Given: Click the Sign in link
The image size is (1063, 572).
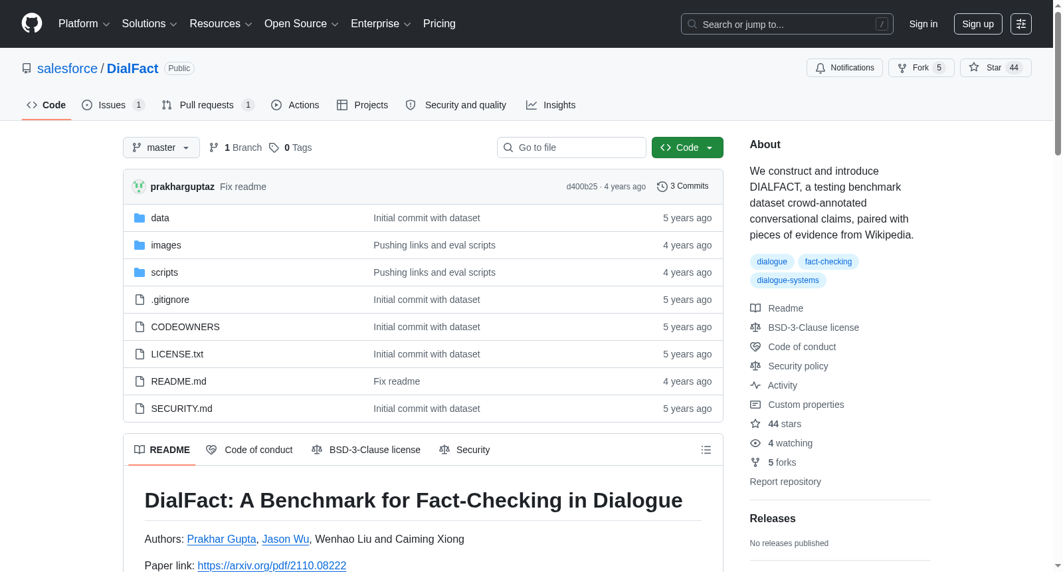Looking at the screenshot, I should 923,24.
